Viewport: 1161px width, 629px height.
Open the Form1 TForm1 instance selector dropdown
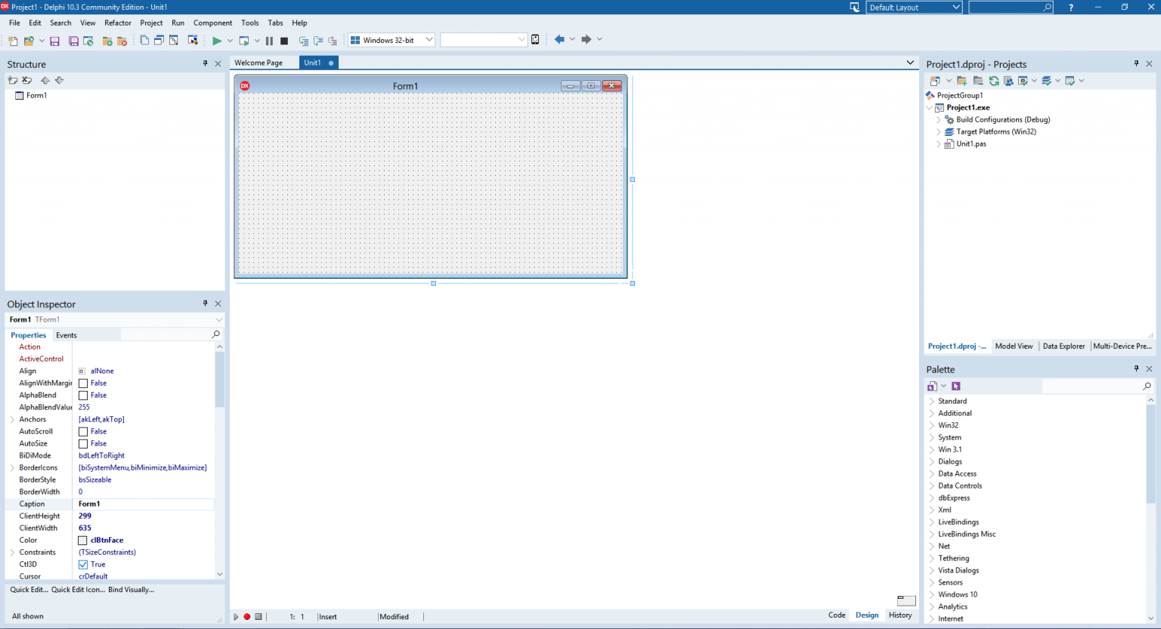click(x=219, y=320)
